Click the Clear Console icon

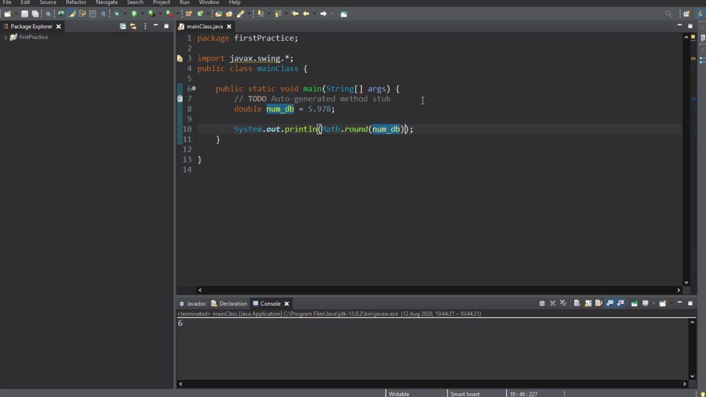click(x=577, y=304)
